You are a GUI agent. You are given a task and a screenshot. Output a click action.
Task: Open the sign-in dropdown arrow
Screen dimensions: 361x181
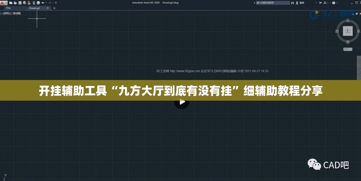316,3
